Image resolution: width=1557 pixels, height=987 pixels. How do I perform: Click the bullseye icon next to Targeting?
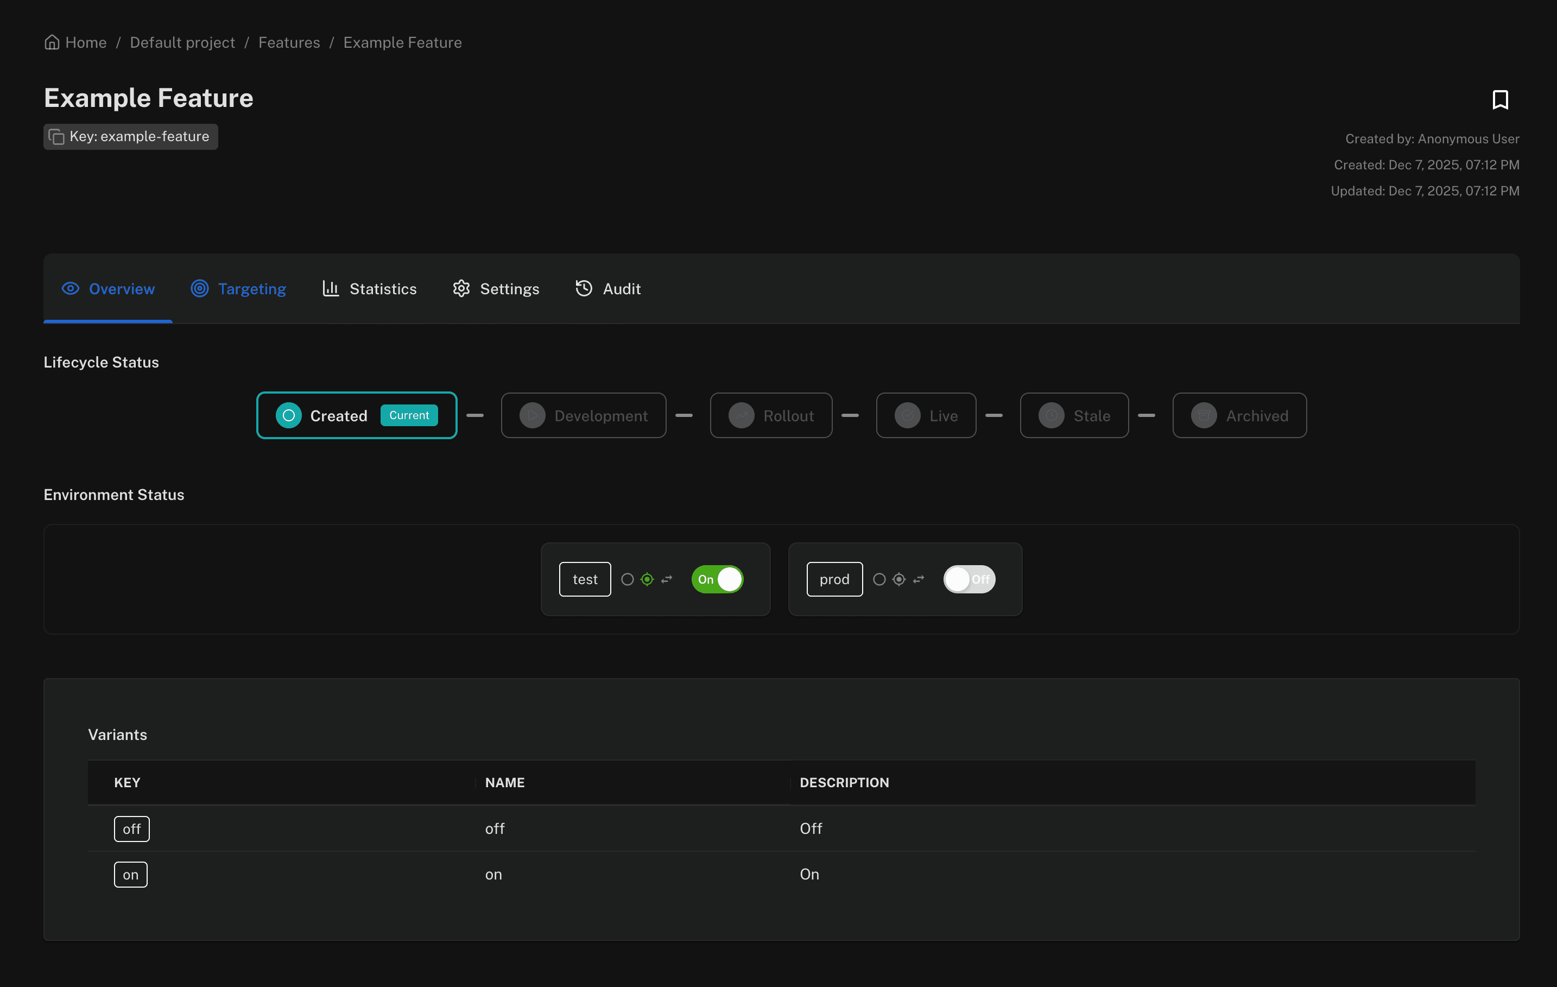pos(199,288)
